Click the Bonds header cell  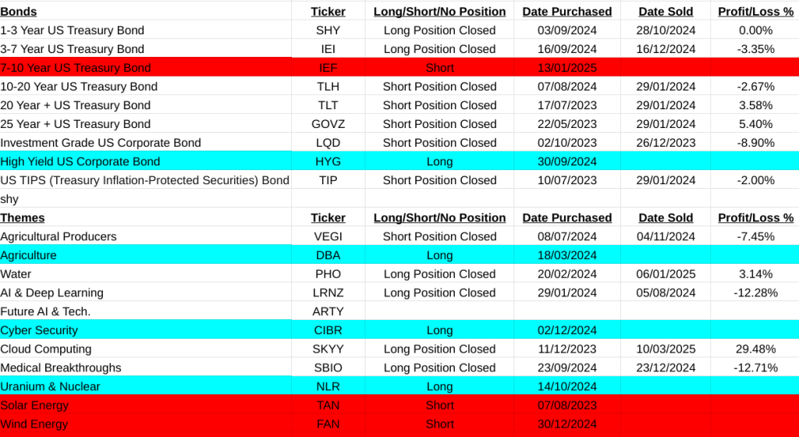[x=19, y=12]
